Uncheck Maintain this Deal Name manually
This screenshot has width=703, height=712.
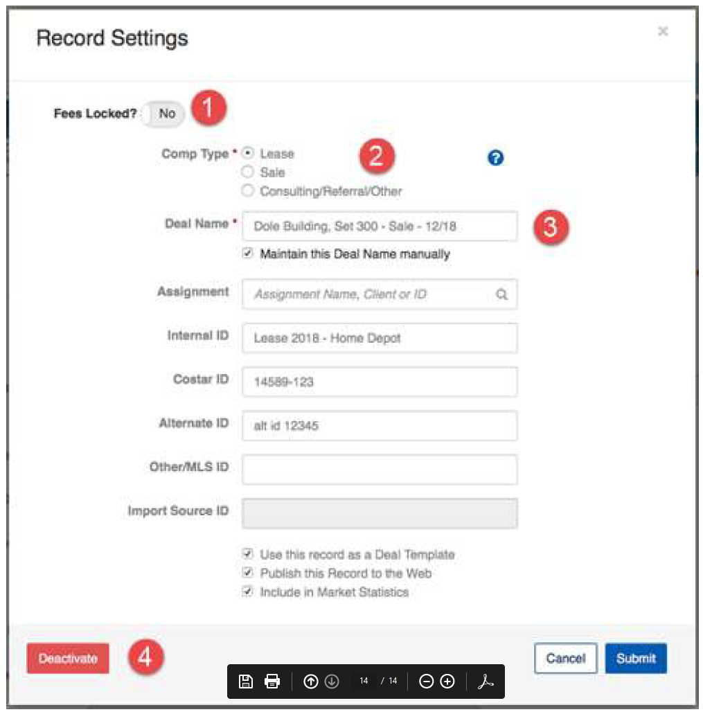point(247,253)
